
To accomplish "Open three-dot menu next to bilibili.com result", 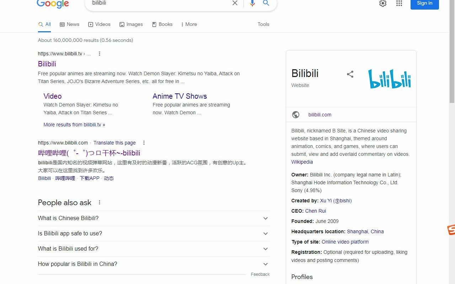I will [x=144, y=143].
